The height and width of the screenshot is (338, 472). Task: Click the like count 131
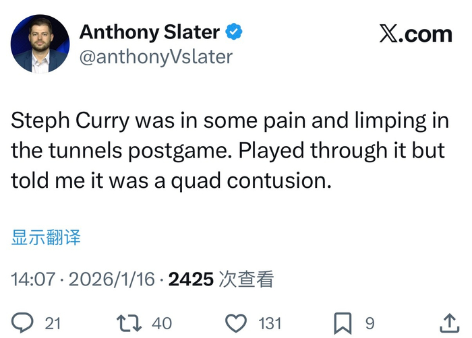(270, 323)
